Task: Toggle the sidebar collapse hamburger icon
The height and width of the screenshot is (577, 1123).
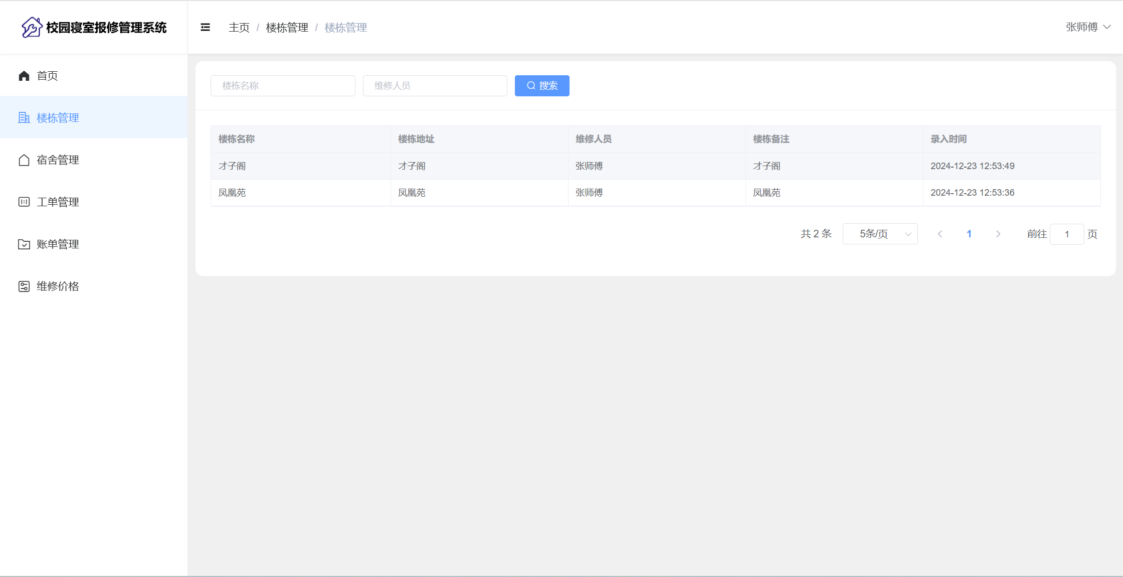Action: [205, 27]
